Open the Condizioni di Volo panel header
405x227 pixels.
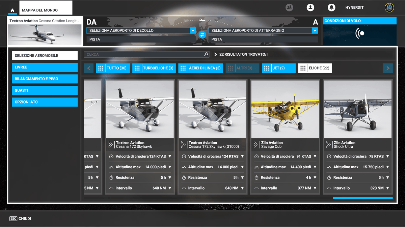click(360, 21)
